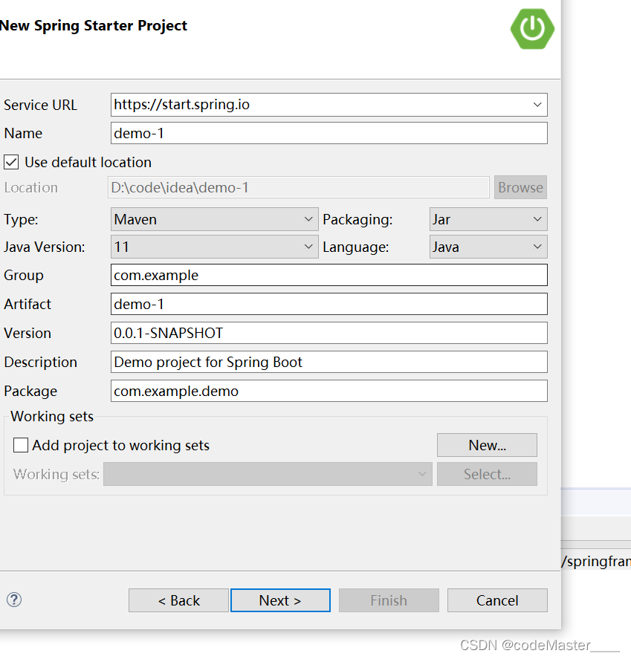
Task: Click the greyed-out Working sets: label
Action: [x=56, y=474]
